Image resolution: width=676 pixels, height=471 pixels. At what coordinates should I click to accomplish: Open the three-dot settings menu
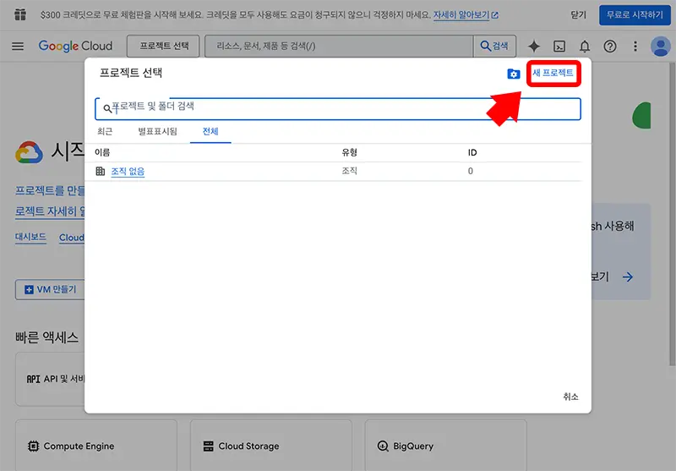(635, 47)
